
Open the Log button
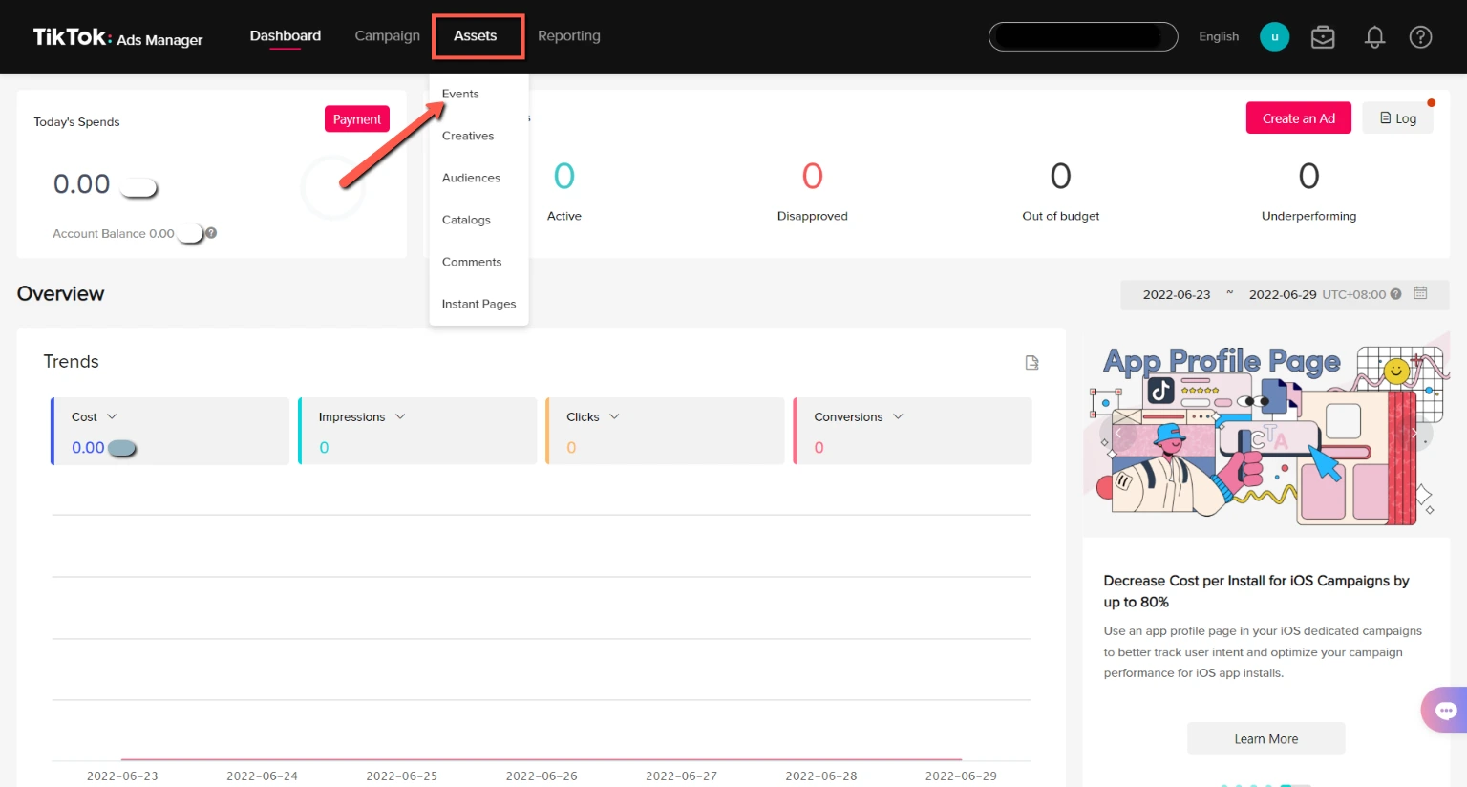1397,118
